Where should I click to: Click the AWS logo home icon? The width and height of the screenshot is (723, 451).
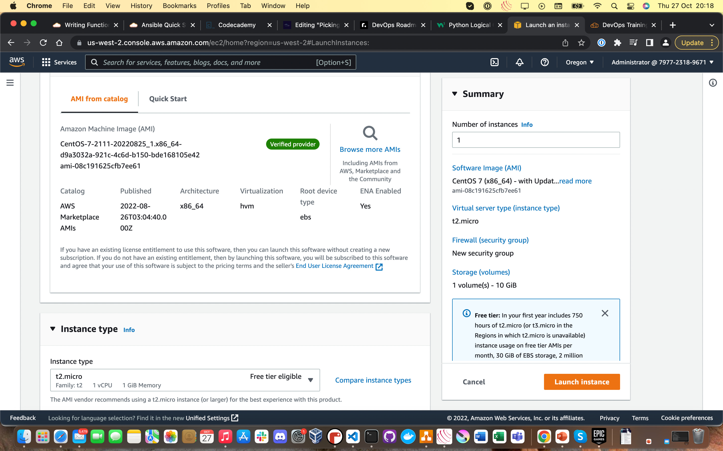click(x=17, y=62)
